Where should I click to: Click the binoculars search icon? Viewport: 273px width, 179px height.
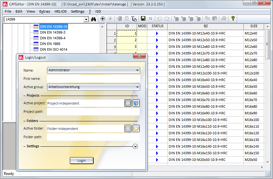[93, 19]
